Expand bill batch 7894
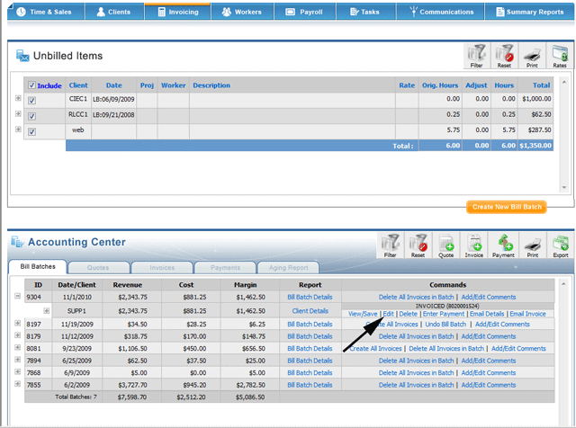The image size is (576, 428). pyautogui.click(x=17, y=360)
